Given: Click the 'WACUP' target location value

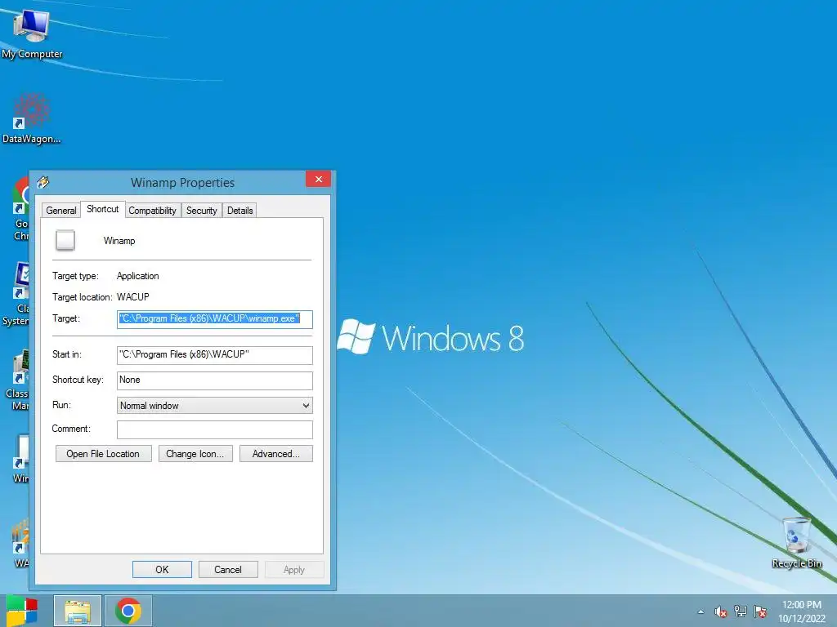Looking at the screenshot, I should pos(133,296).
